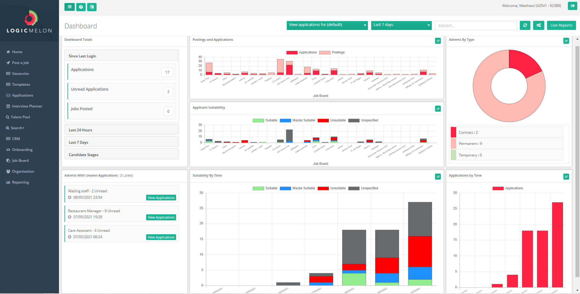Click the Welcome, Matthew! account text
Screen dimensions: 580x294
click(x=531, y=6)
